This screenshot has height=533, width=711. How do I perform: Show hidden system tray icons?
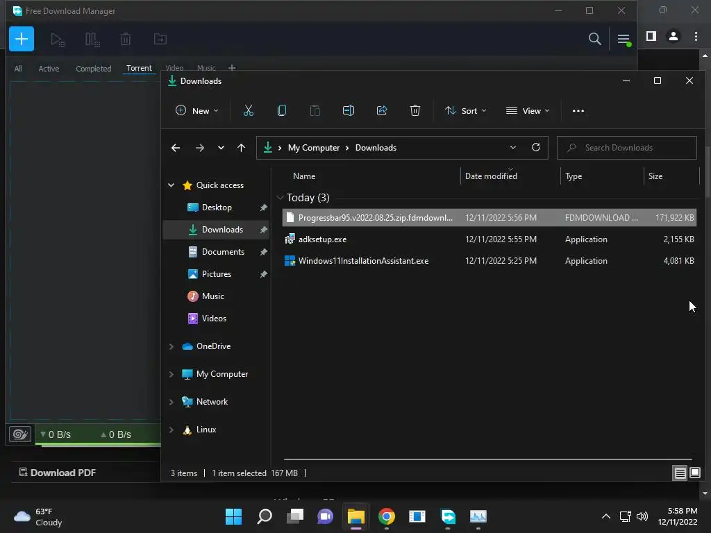point(605,516)
